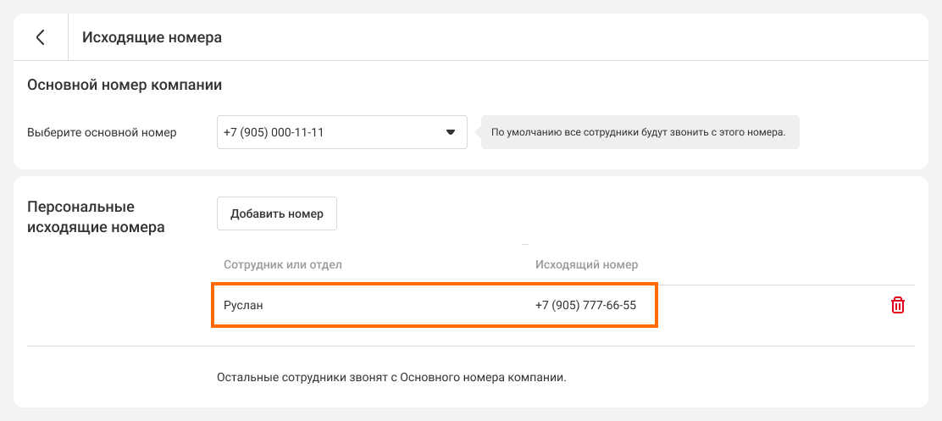Click the back arrow icon
Image resolution: width=942 pixels, height=421 pixels.
point(40,37)
